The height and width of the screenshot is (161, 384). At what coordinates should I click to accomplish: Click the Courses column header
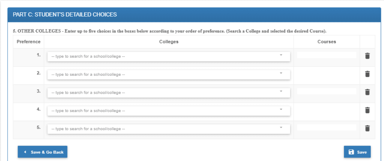pyautogui.click(x=327, y=42)
